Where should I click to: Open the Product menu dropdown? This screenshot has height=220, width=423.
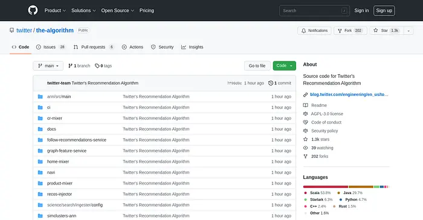[x=55, y=10]
